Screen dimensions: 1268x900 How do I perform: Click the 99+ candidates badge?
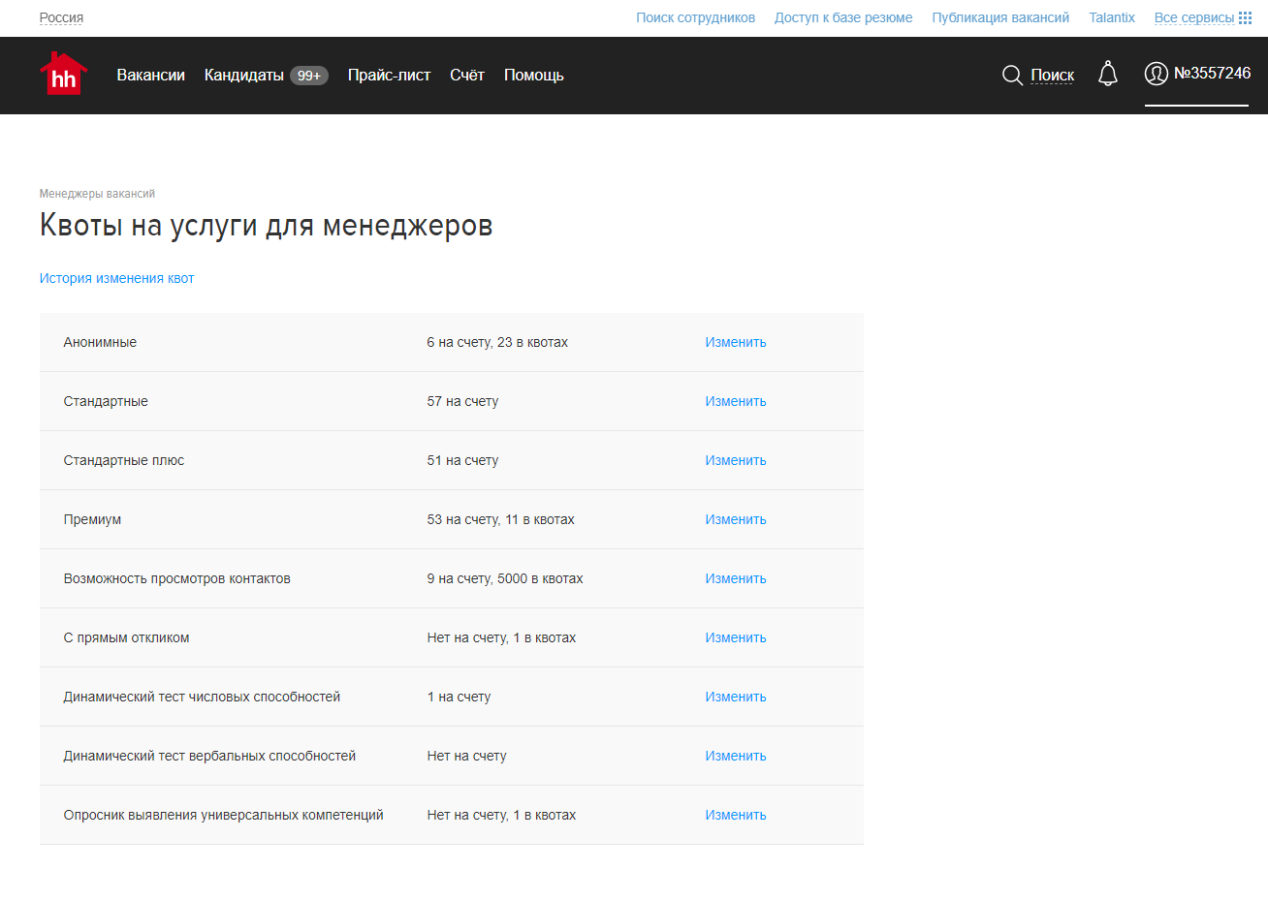point(309,76)
